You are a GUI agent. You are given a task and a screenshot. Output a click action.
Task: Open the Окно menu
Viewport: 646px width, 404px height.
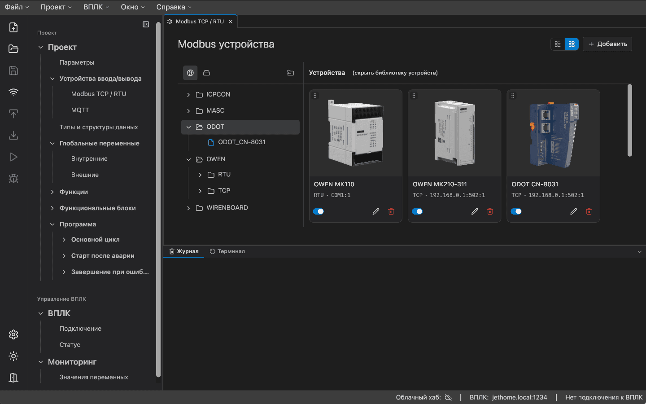click(x=133, y=7)
